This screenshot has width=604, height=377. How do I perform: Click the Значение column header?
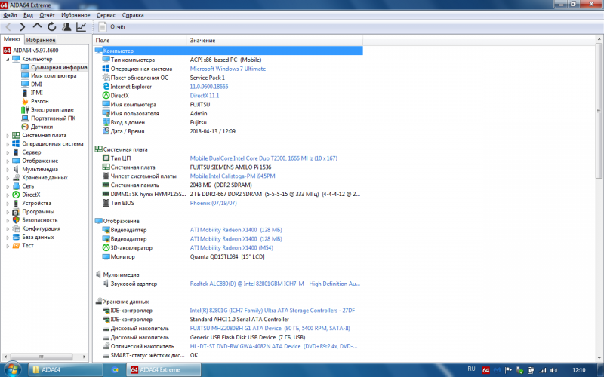pyautogui.click(x=275, y=41)
